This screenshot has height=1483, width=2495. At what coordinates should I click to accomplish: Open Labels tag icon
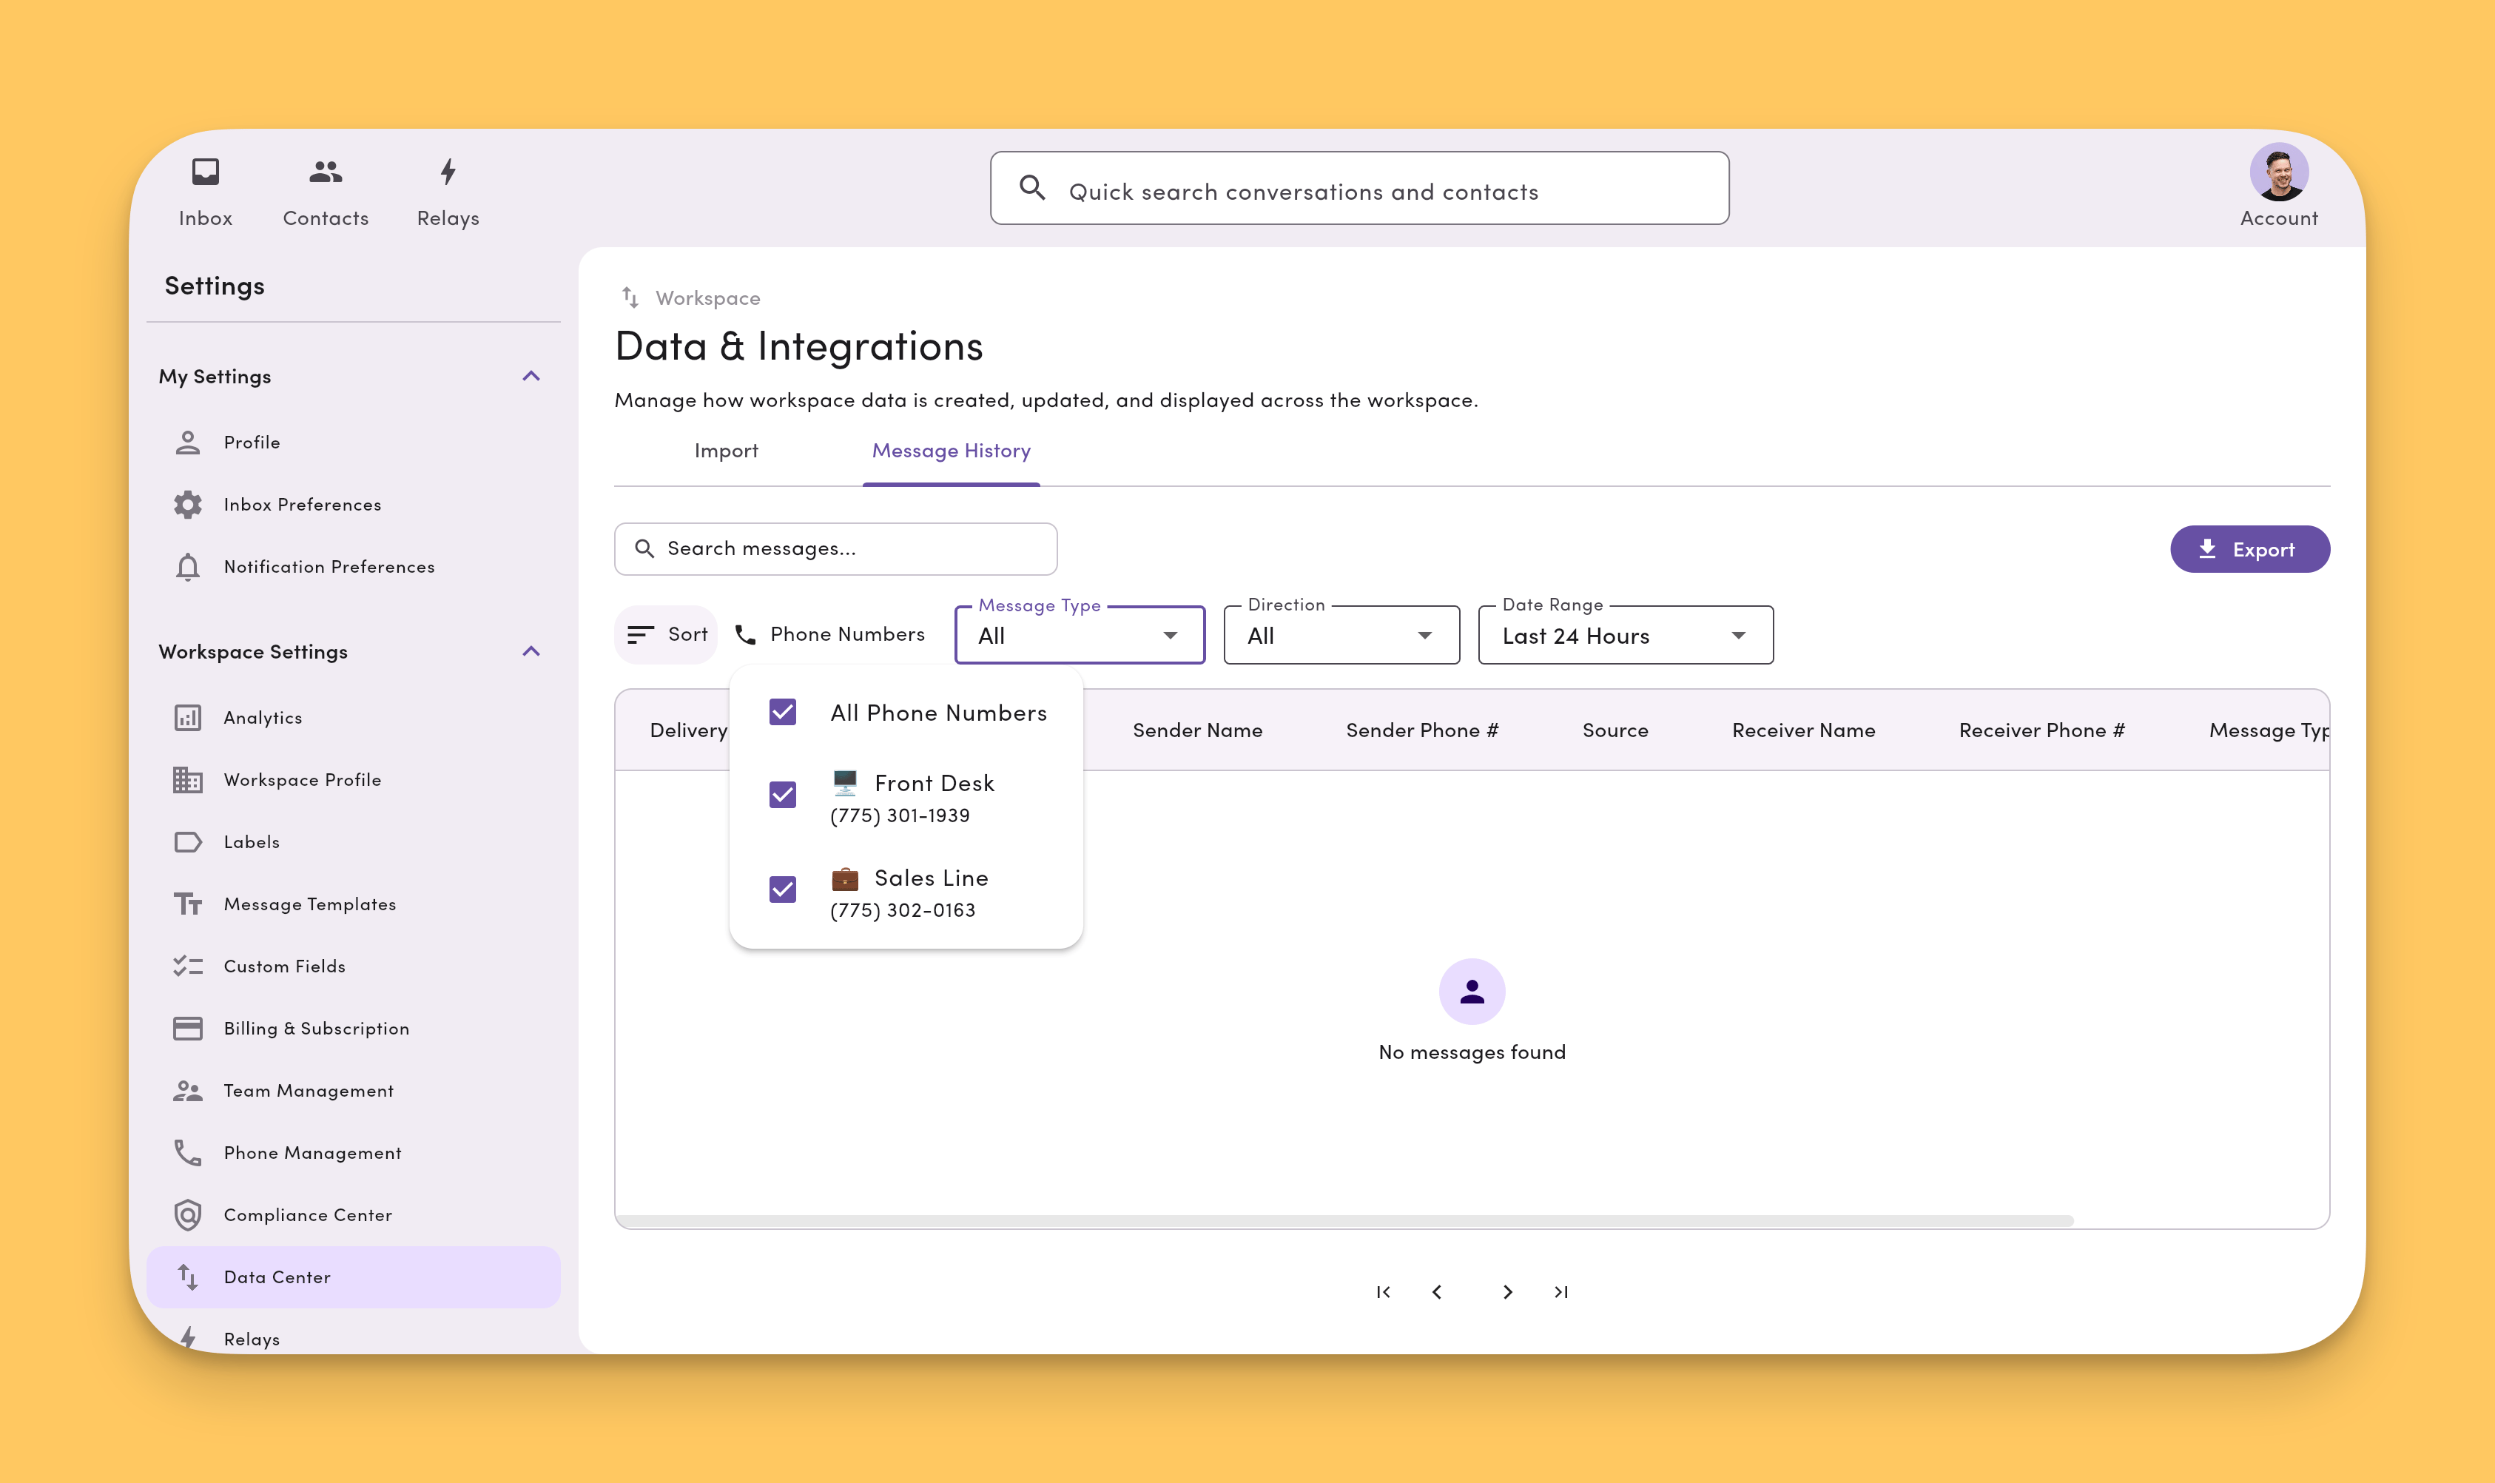pyautogui.click(x=188, y=842)
